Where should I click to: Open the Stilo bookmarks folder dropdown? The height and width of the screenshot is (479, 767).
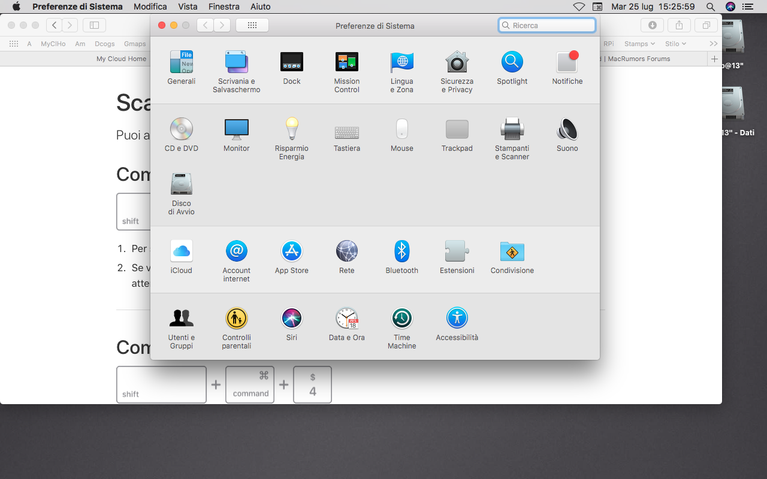tap(675, 44)
